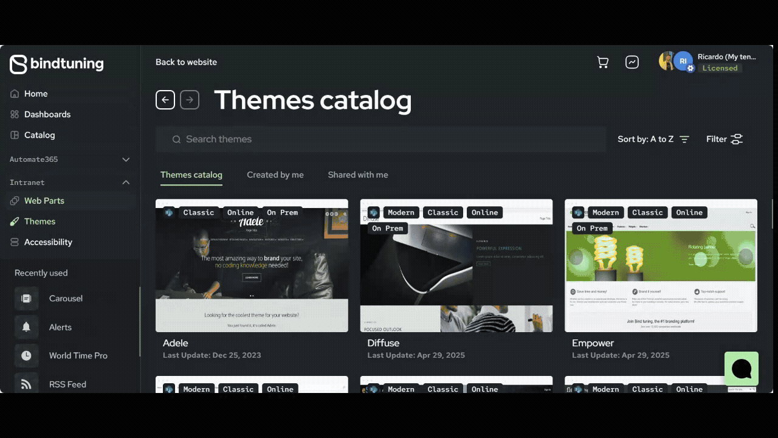Image resolution: width=778 pixels, height=438 pixels.
Task: Click the "Themes catalog" page heading
Action: tap(313, 100)
